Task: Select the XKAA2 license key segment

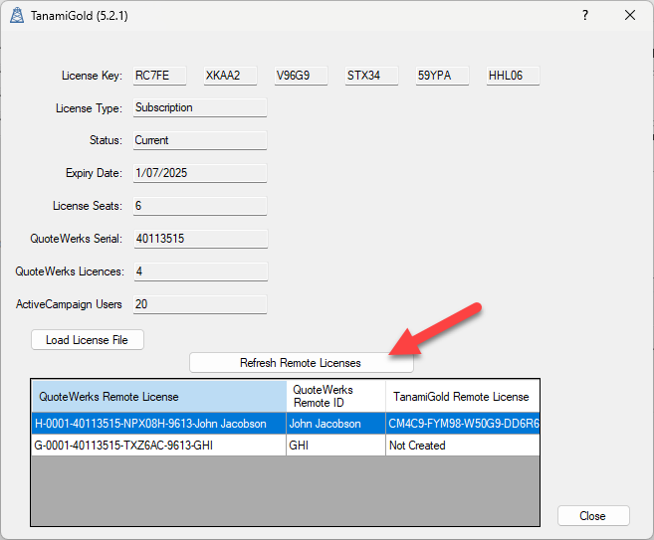Action: (230, 76)
